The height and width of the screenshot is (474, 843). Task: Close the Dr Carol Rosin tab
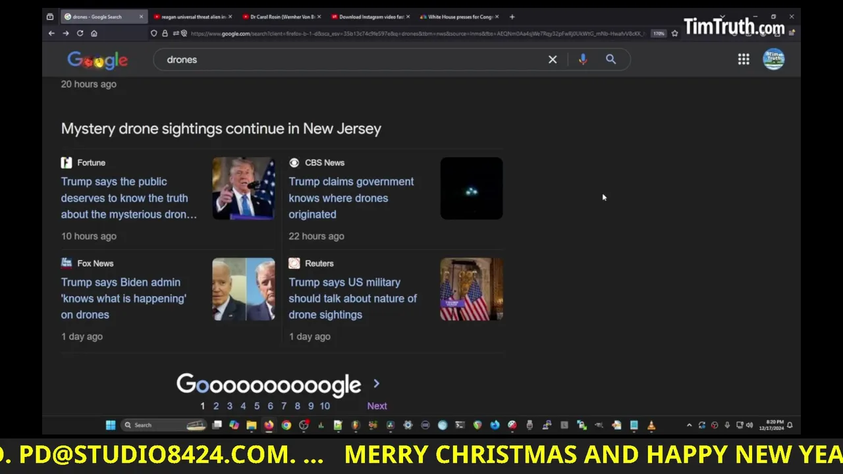(x=319, y=16)
